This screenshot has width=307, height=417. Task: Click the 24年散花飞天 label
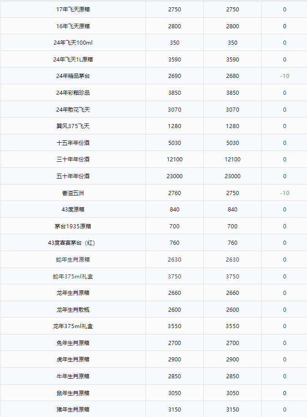[x=73, y=109]
